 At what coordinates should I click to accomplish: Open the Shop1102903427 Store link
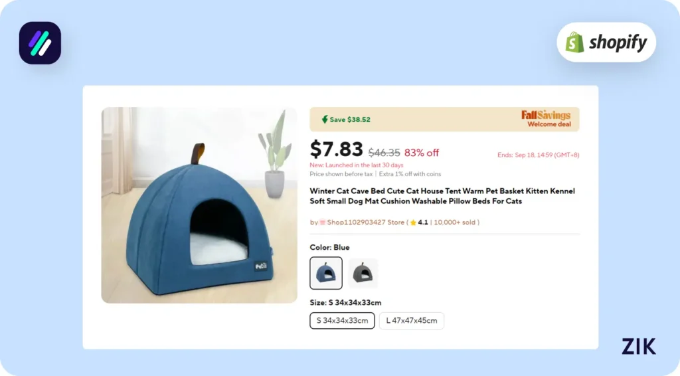click(x=366, y=223)
